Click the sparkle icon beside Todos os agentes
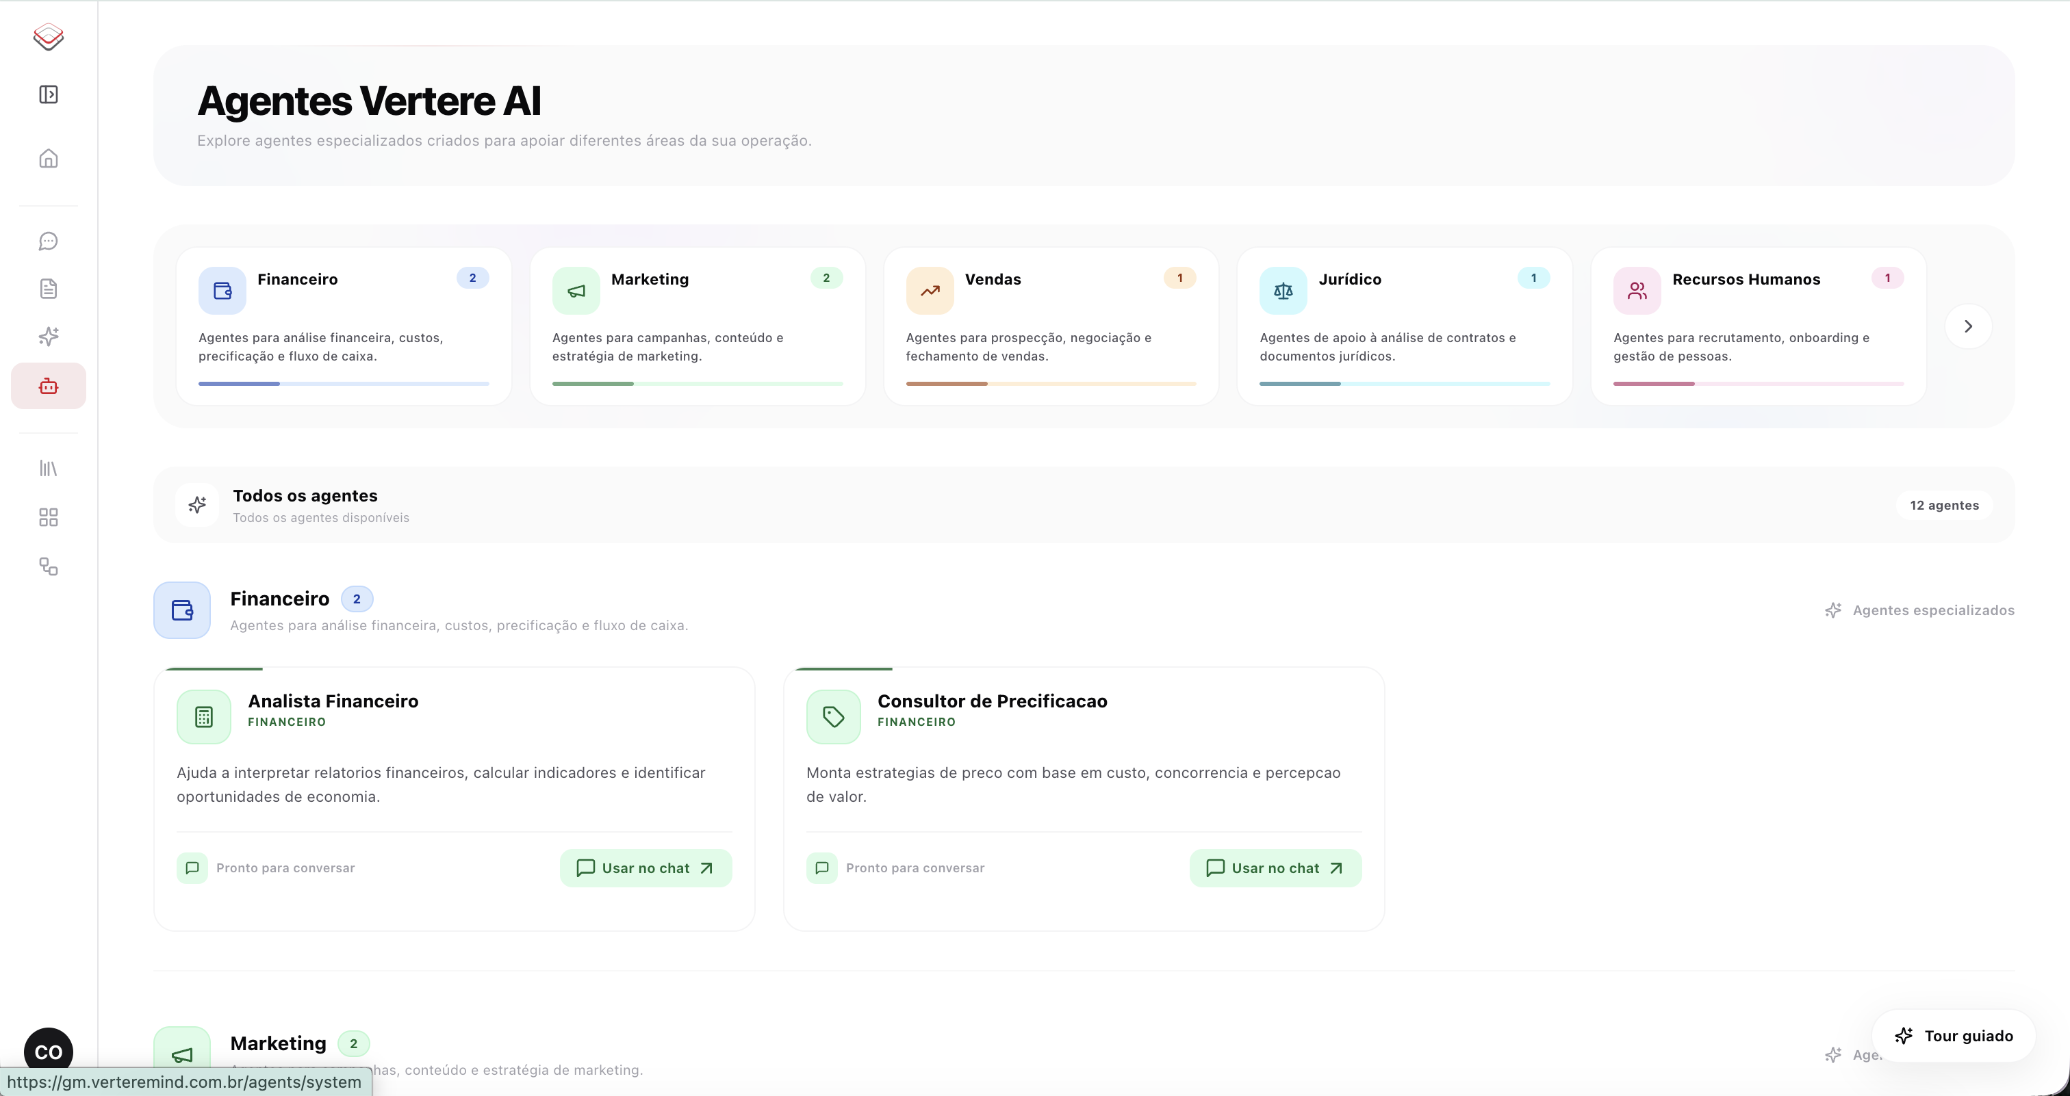This screenshot has width=2070, height=1096. pos(197,505)
